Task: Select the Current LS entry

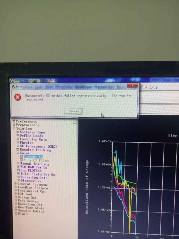Action: tap(33, 157)
